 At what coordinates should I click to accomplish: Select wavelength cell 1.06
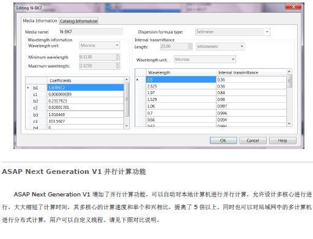(181, 106)
